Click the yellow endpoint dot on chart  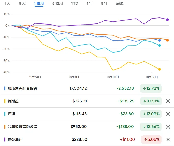click(x=160, y=69)
